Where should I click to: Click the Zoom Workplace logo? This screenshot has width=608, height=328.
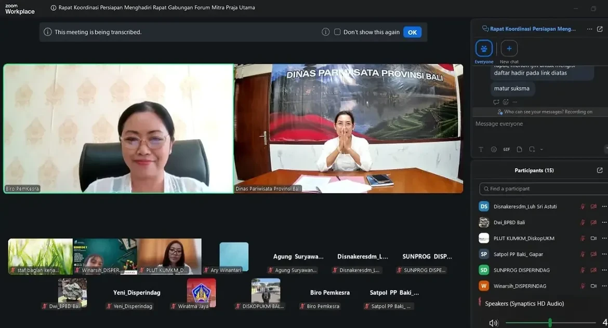pos(20,9)
